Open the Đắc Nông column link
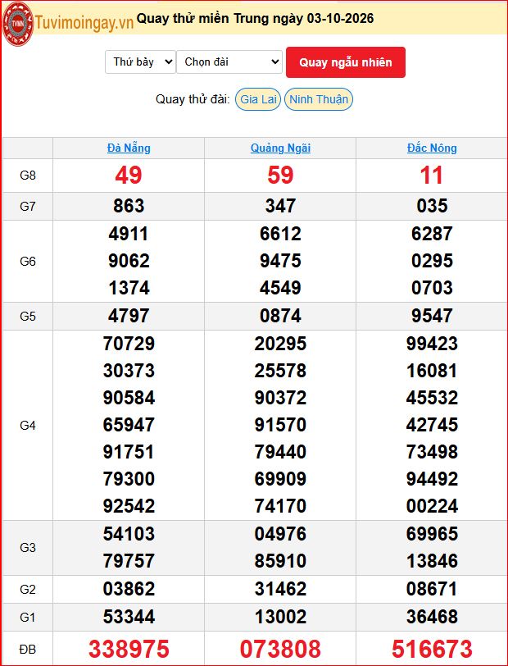The width and height of the screenshot is (508, 666). [x=432, y=148]
